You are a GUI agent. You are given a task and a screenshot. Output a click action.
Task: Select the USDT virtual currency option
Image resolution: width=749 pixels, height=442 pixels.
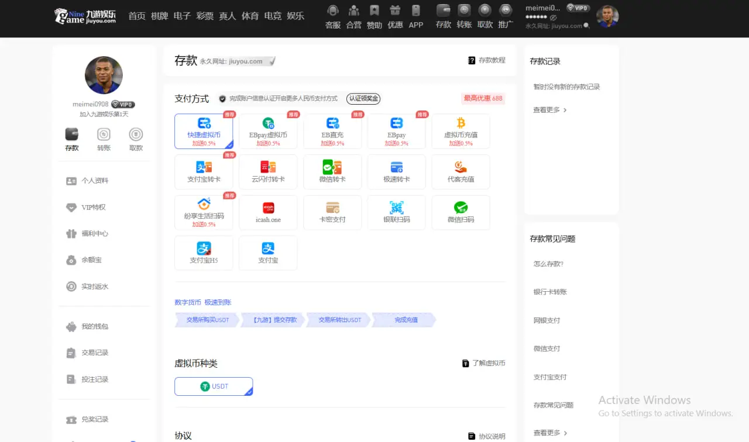(214, 386)
